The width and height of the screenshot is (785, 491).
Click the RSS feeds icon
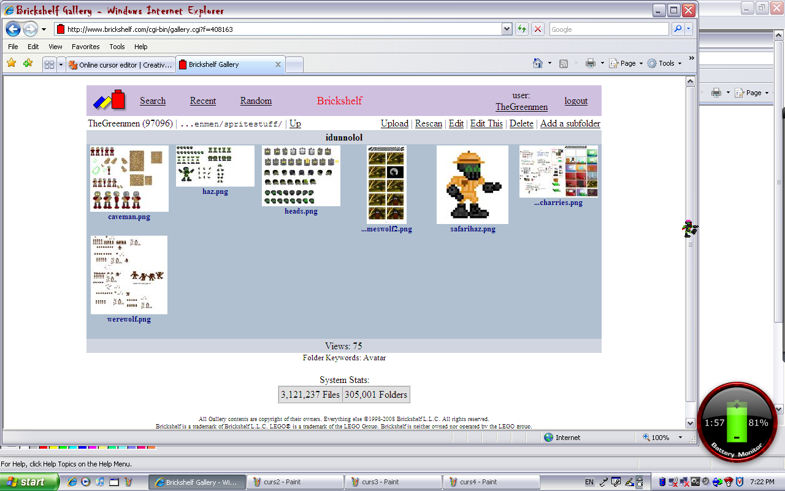pyautogui.click(x=564, y=63)
